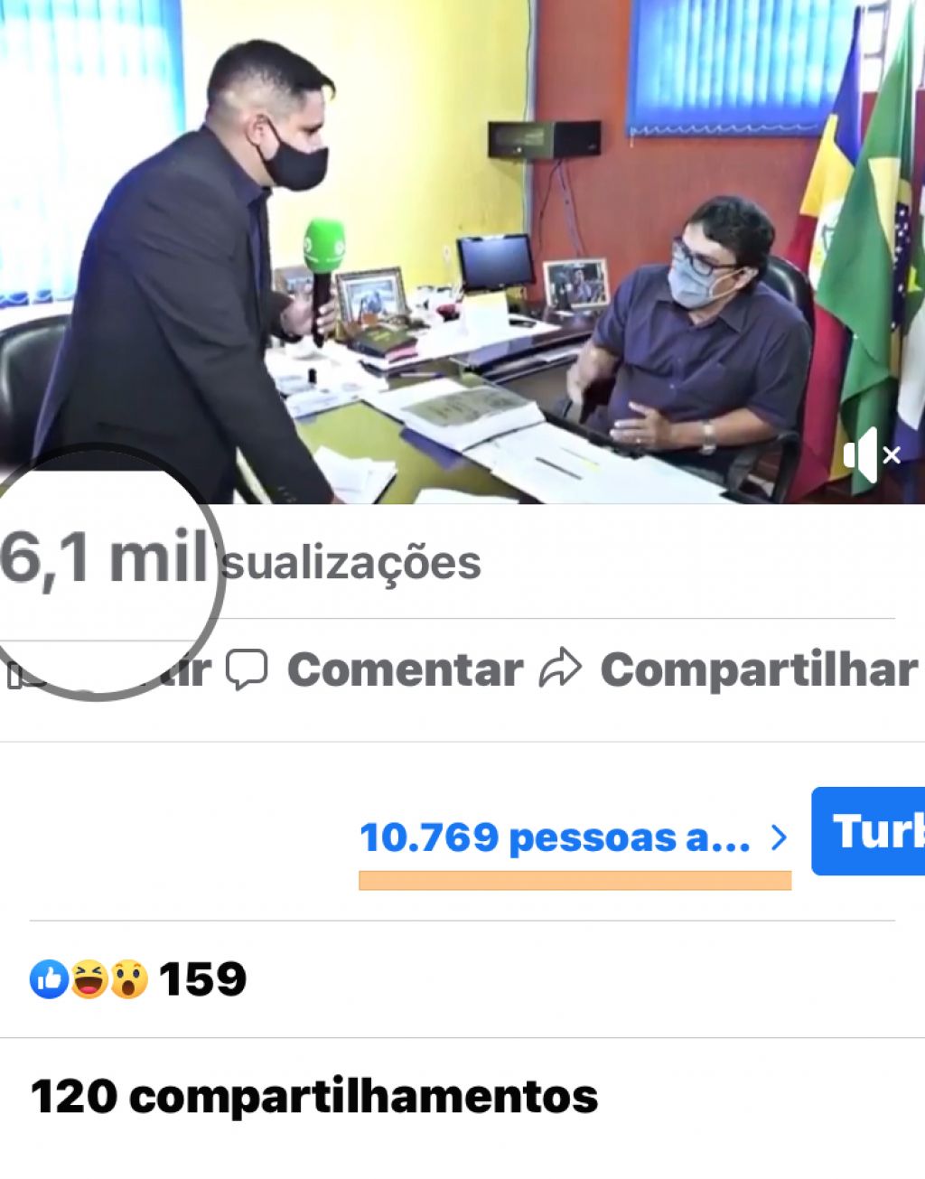Click the surprised wow reaction emoji
The height and width of the screenshot is (1179, 925).
click(x=129, y=979)
